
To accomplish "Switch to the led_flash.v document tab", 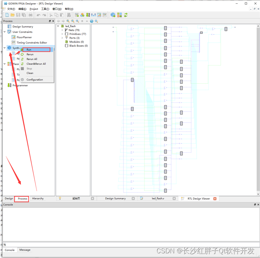I will coord(158,199).
